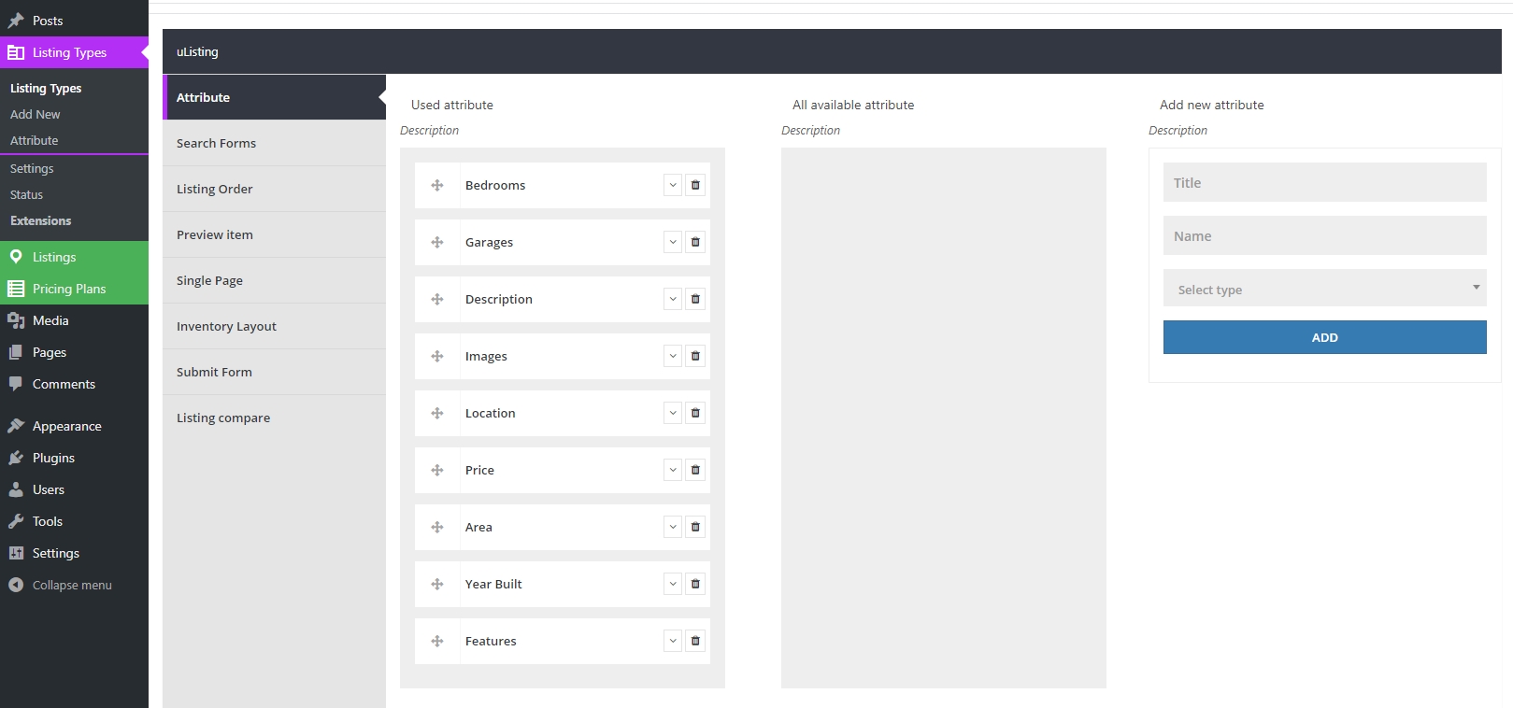1513x708 pixels.
Task: Open the Add New listing type link
Action: (x=36, y=114)
